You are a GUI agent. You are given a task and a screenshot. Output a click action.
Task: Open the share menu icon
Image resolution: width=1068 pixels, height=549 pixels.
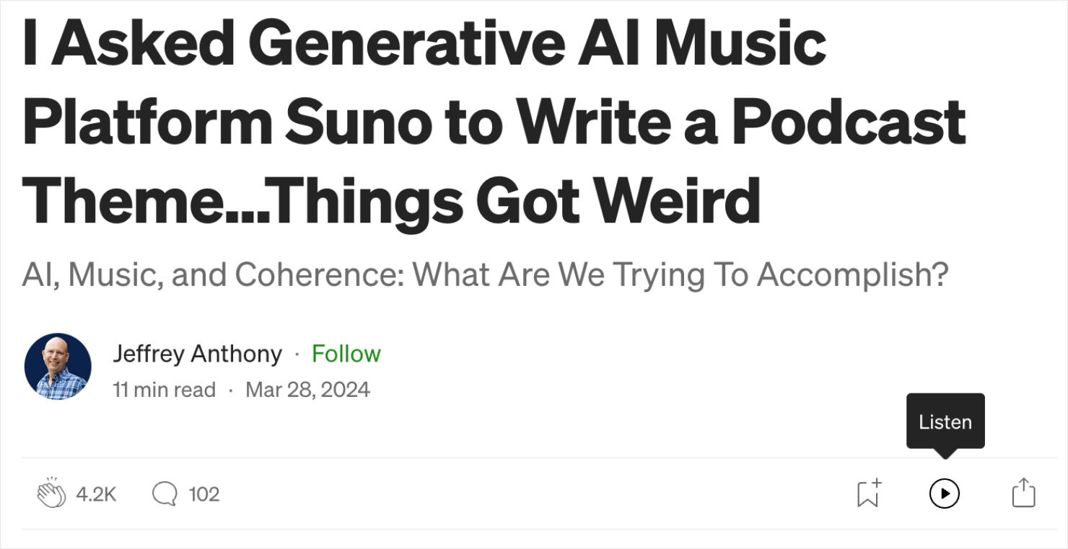(1023, 494)
